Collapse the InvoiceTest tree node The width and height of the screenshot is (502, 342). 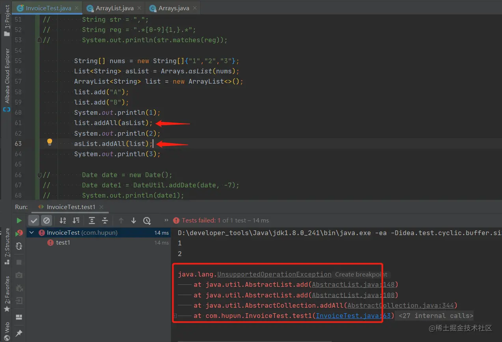(32, 233)
